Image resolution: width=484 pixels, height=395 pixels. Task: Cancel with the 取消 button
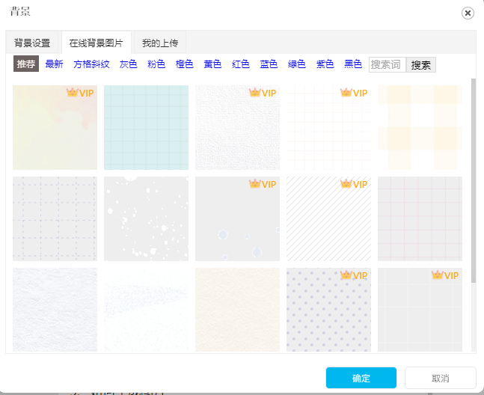click(x=440, y=378)
